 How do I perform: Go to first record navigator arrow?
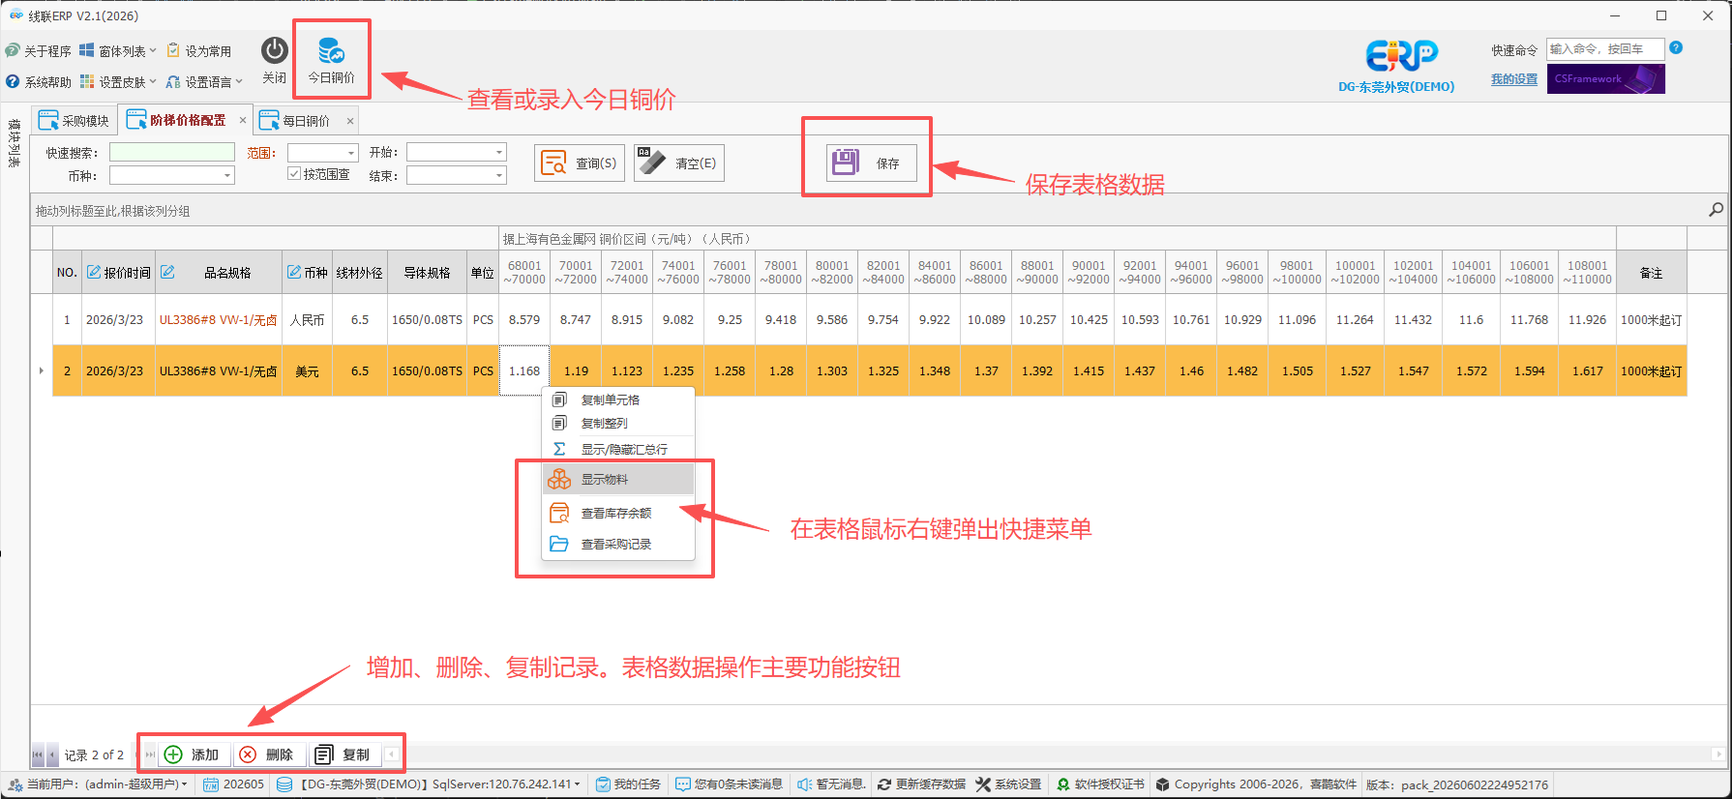tap(38, 755)
